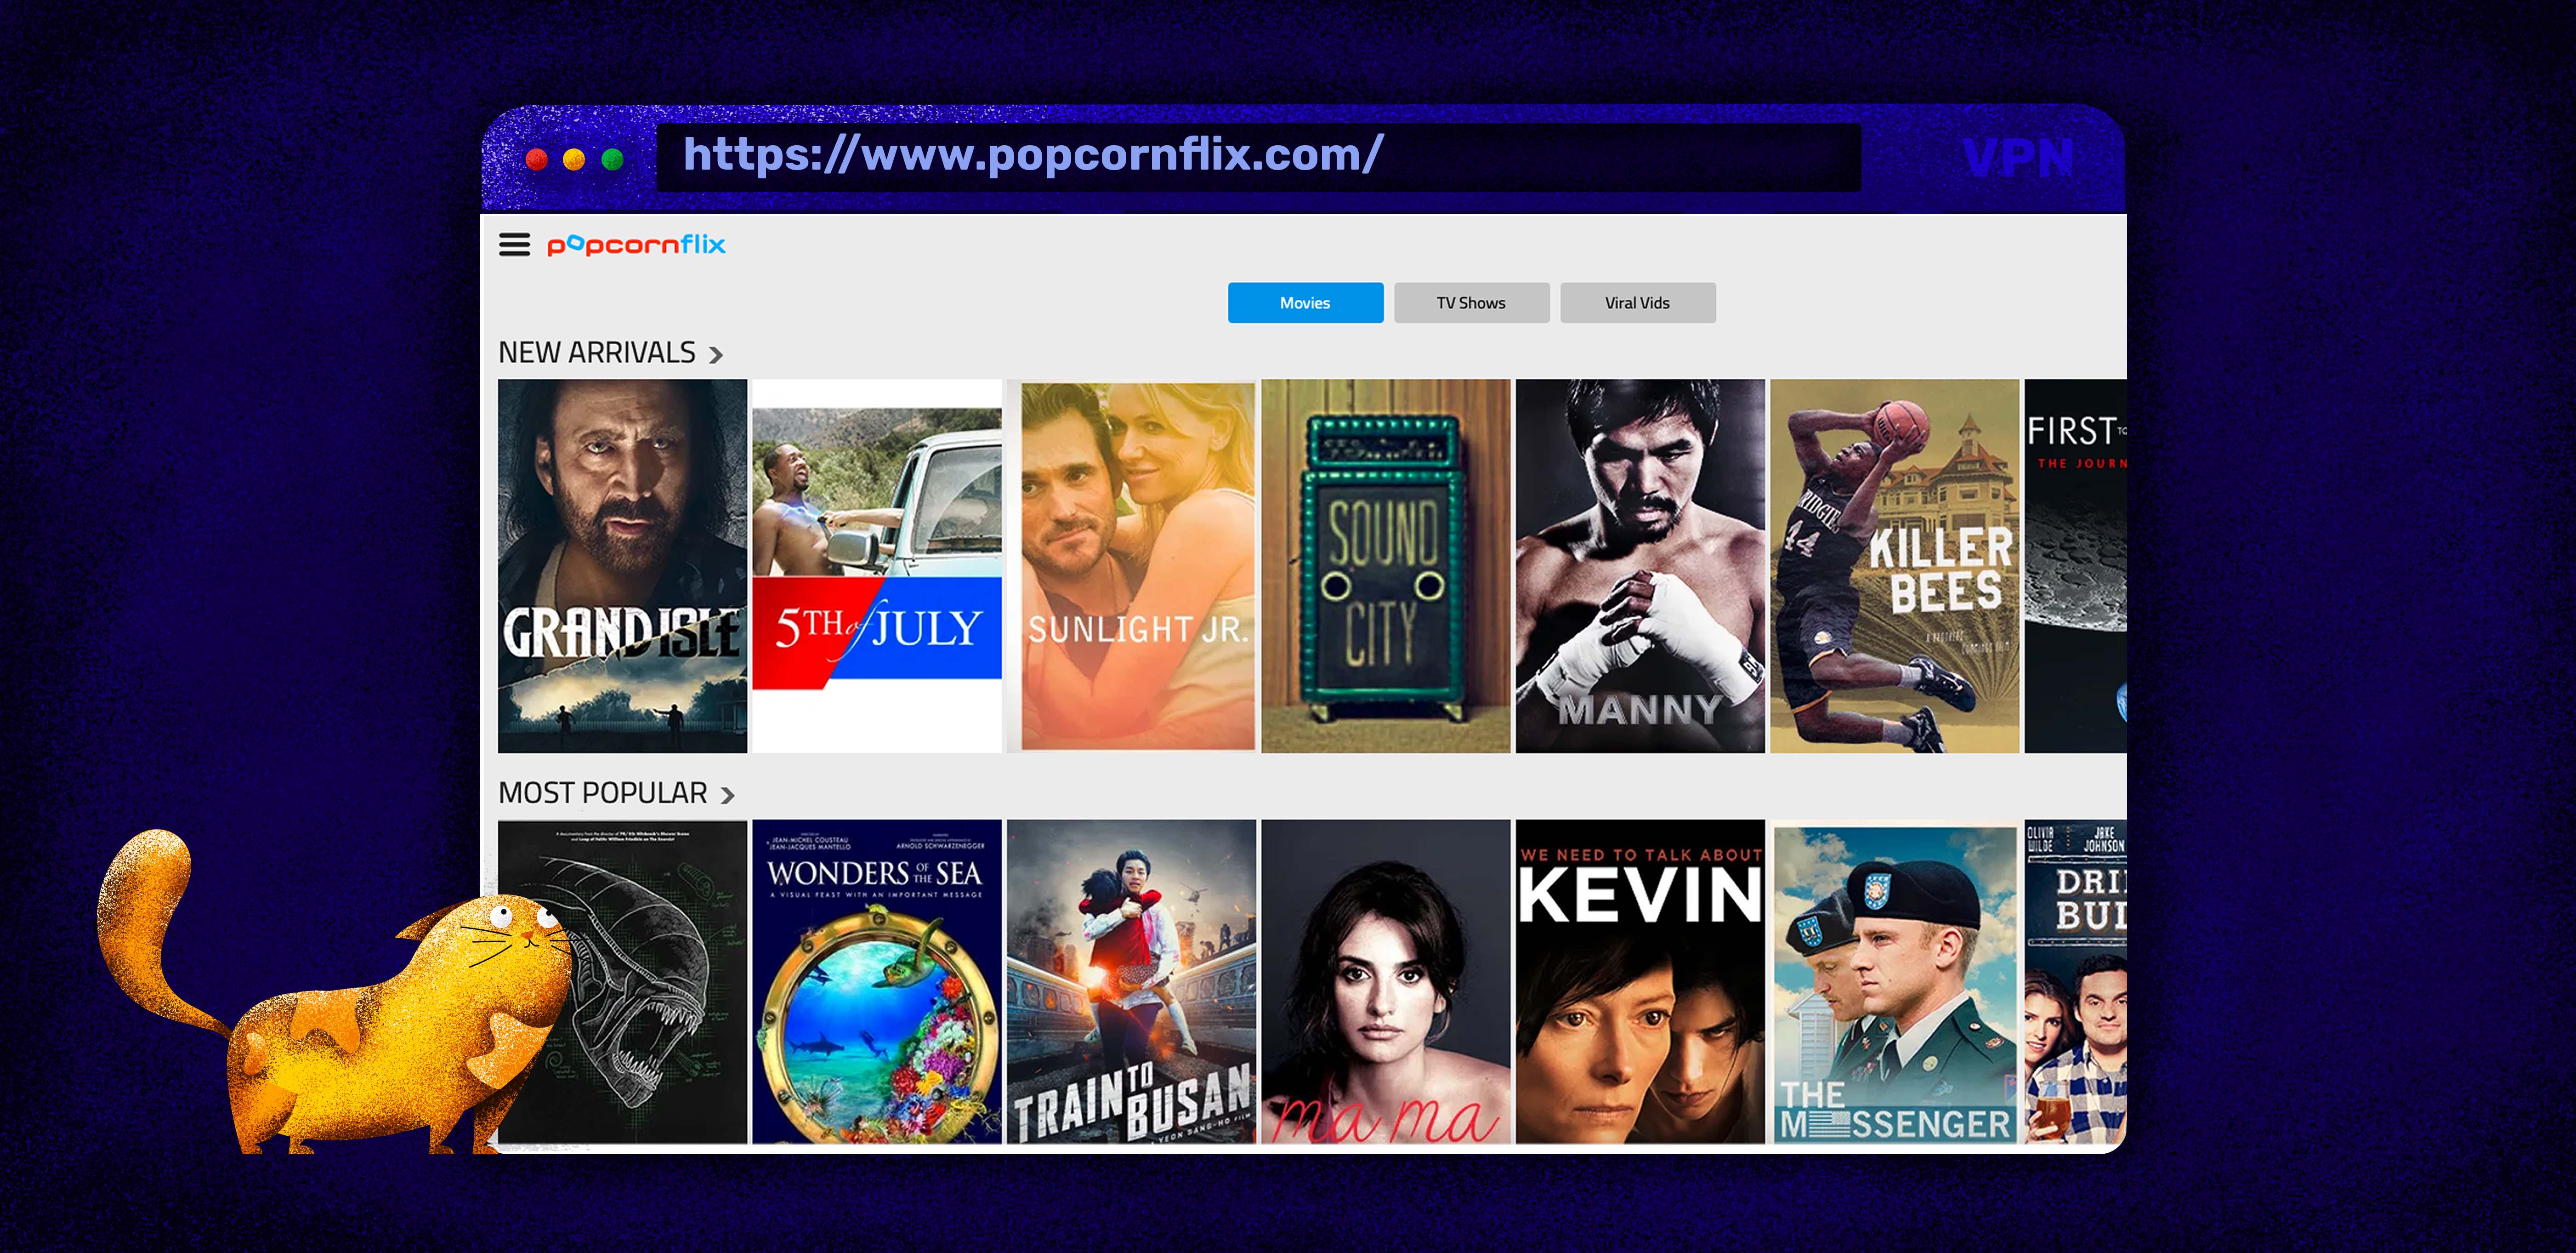Open the Viral Vids tab
Viewport: 2576px width, 1253px height.
[x=1637, y=303]
